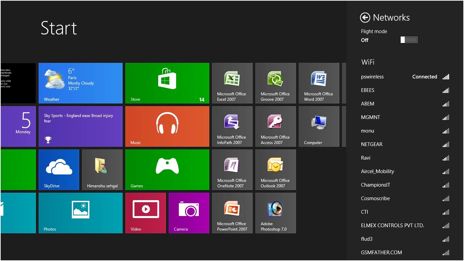Screen dimensions: 464x261
Task: Select the ELMEX CONTROLS PVT LTD. network
Action: [x=405, y=226]
